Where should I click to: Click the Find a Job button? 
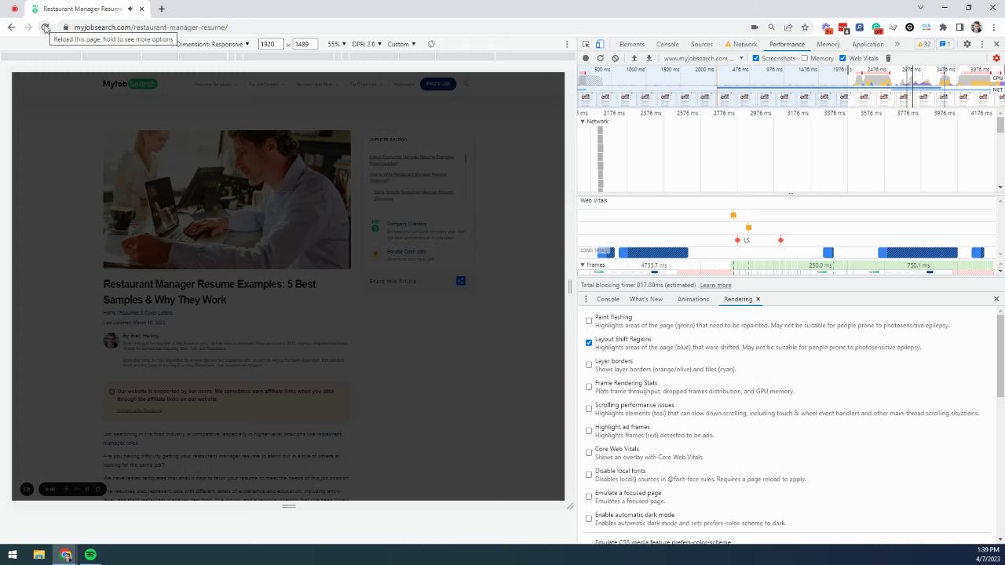tap(437, 84)
